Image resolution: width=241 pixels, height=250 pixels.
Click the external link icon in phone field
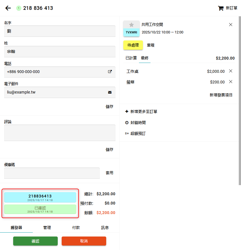[110, 72]
